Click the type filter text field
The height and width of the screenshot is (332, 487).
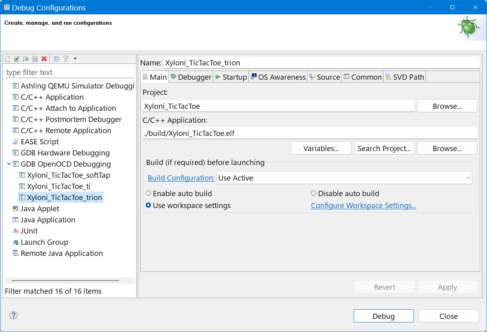[x=69, y=73]
